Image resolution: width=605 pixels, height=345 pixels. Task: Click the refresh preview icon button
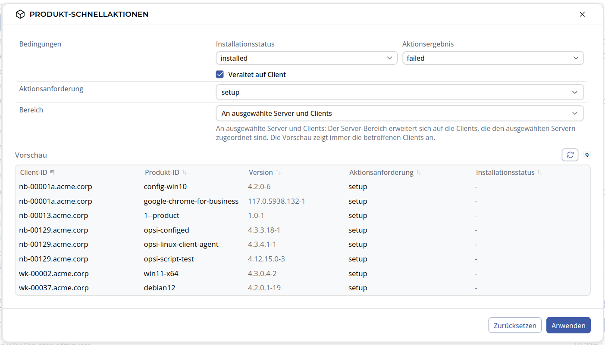(x=570, y=155)
